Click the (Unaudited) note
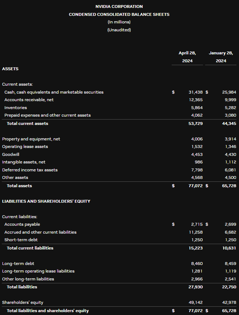Screen dimensions: 239x315 click(119, 30)
